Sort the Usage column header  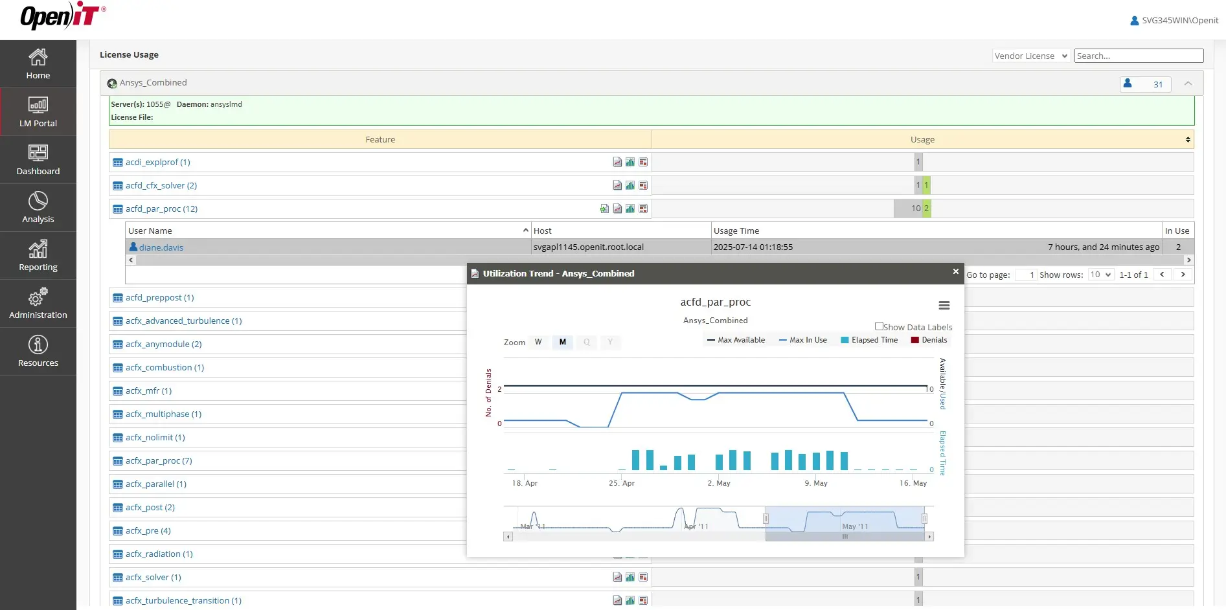point(922,139)
